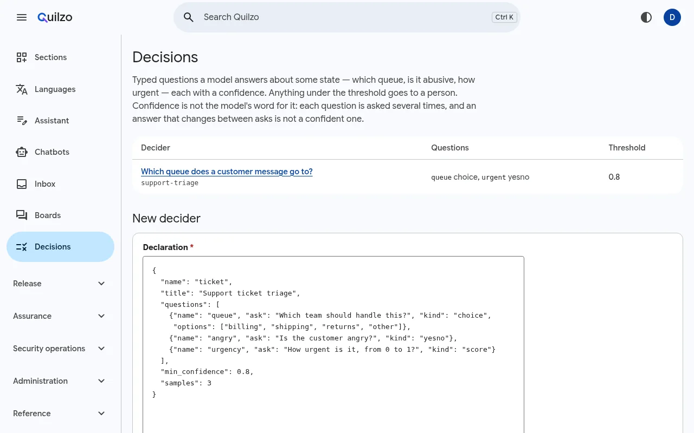The image size is (694, 433).
Task: Toggle dark/light theme icon
Action: 646,17
